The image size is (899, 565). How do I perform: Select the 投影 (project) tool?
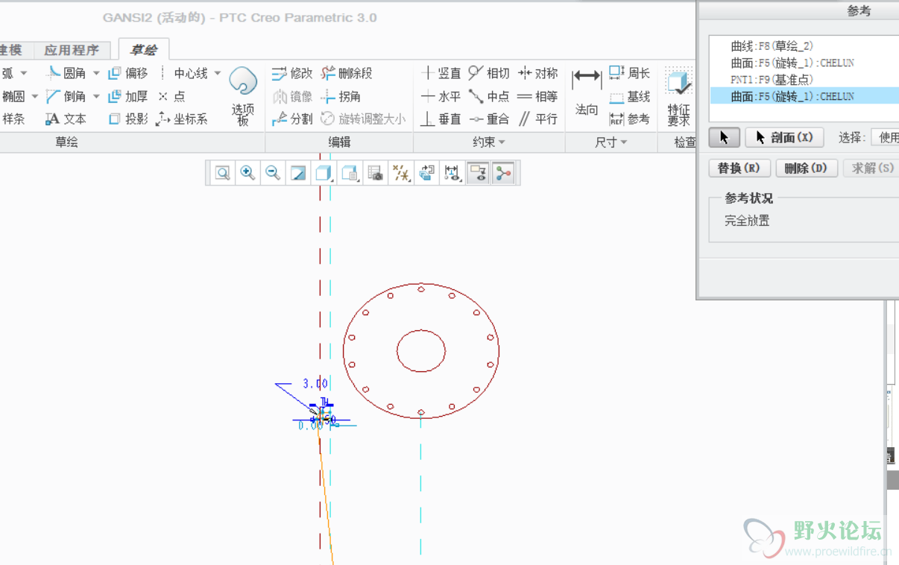(128, 119)
